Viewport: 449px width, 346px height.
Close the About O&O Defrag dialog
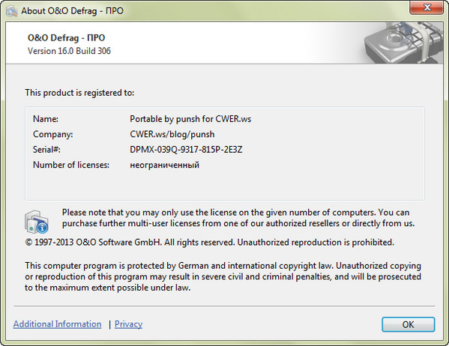[427, 7]
